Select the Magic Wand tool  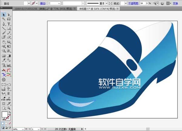pyautogui.click(x=3, y=19)
